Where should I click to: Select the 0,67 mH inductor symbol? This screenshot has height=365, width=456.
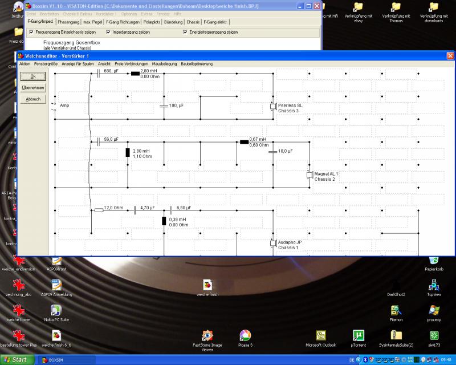click(x=245, y=142)
